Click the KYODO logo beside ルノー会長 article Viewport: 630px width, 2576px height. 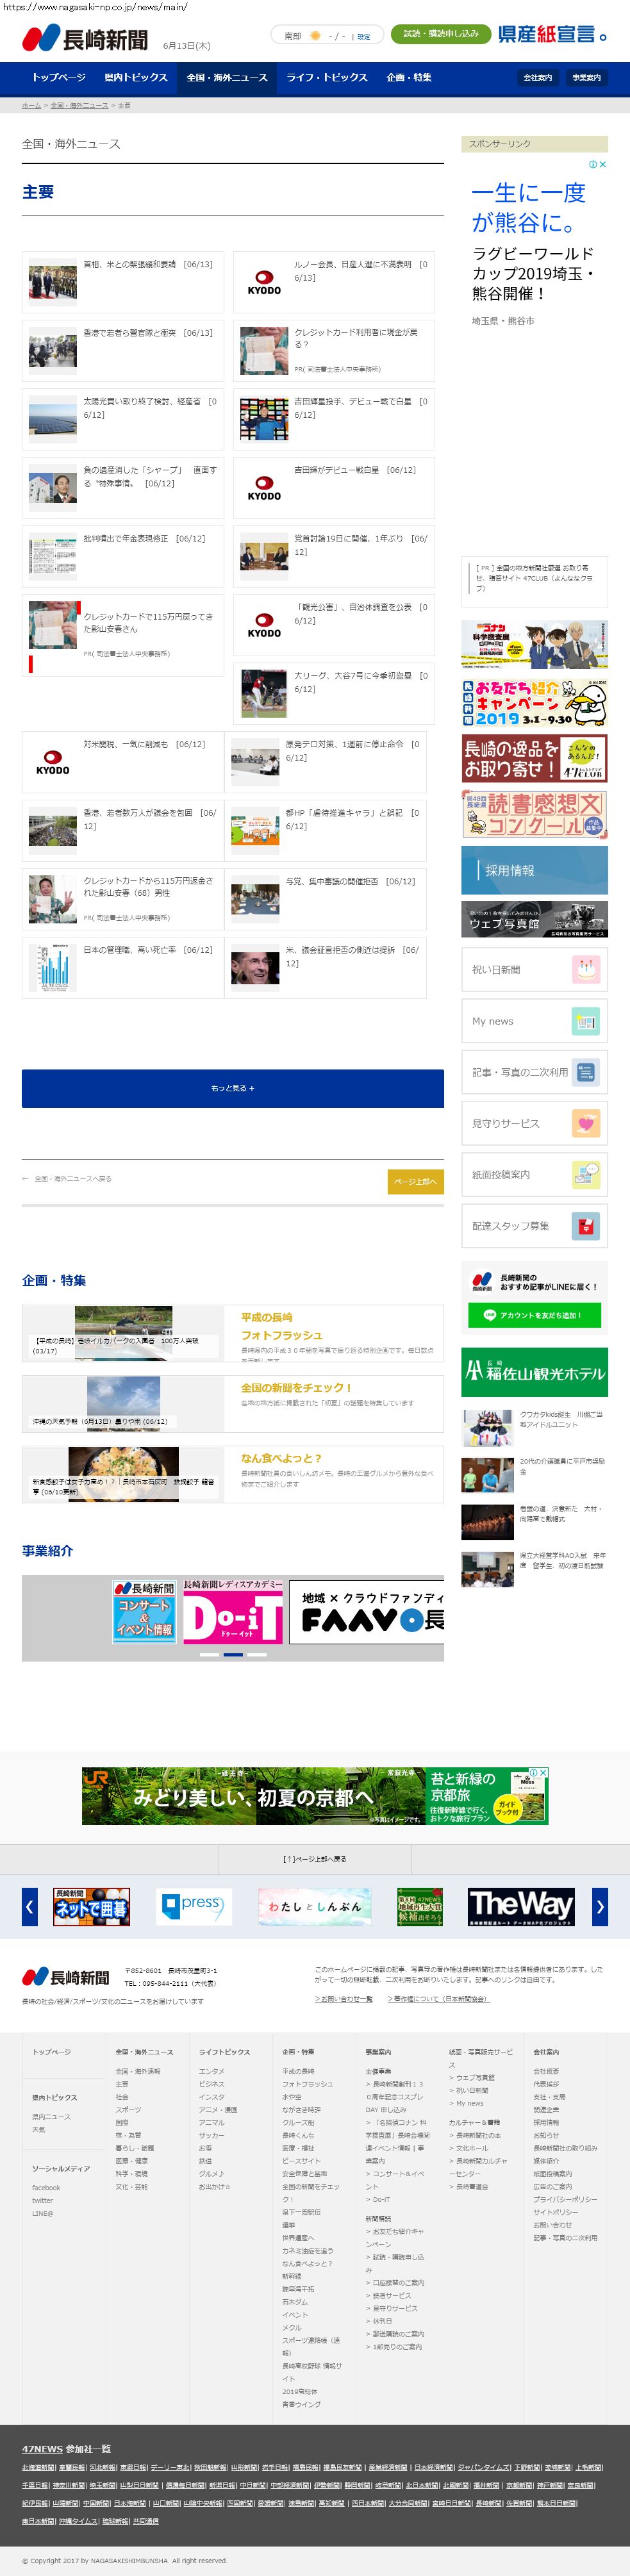click(x=264, y=283)
